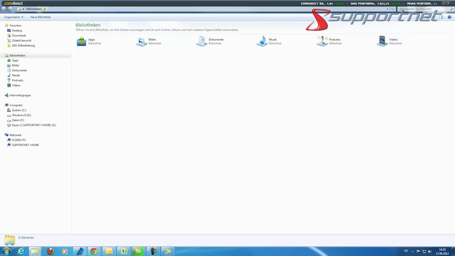Image resolution: width=455 pixels, height=256 pixels.
Task: Select System (C:) drive in sidebar
Action: click(19, 110)
